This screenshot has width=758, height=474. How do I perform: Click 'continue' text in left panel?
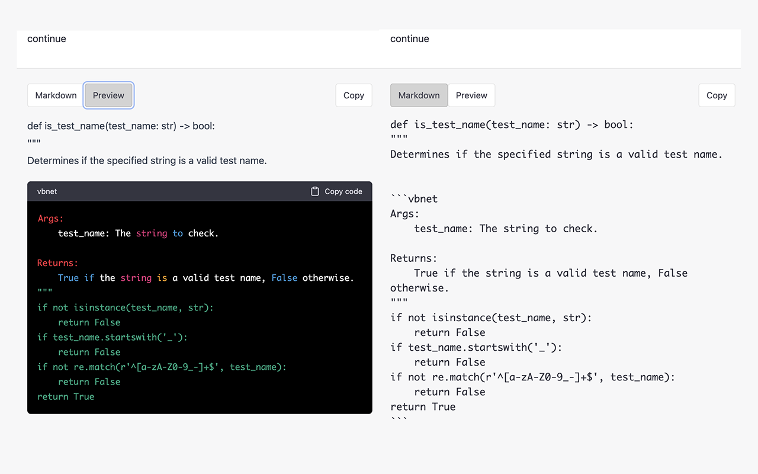click(x=47, y=39)
